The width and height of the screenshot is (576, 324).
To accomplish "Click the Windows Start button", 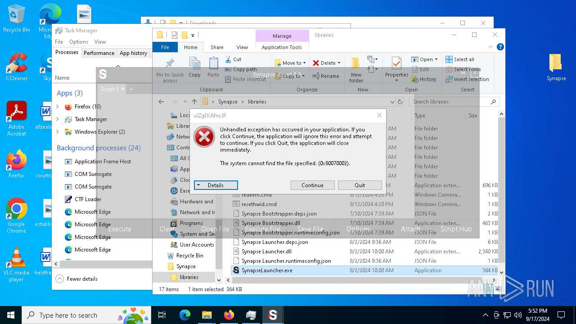I will [11, 315].
